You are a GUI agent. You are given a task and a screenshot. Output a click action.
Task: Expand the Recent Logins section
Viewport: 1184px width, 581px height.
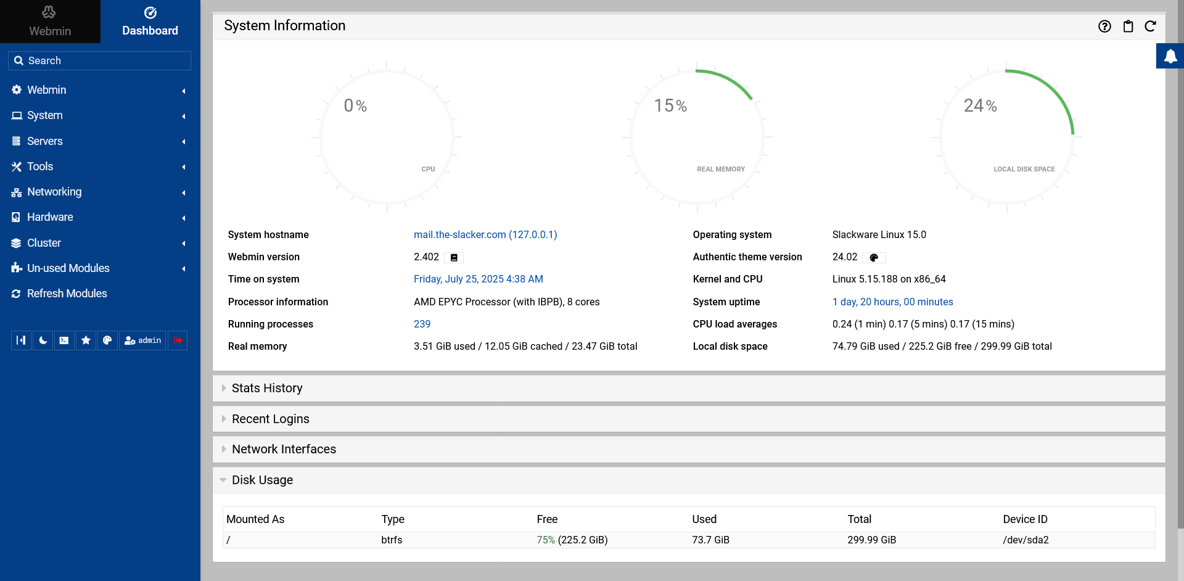(x=270, y=419)
